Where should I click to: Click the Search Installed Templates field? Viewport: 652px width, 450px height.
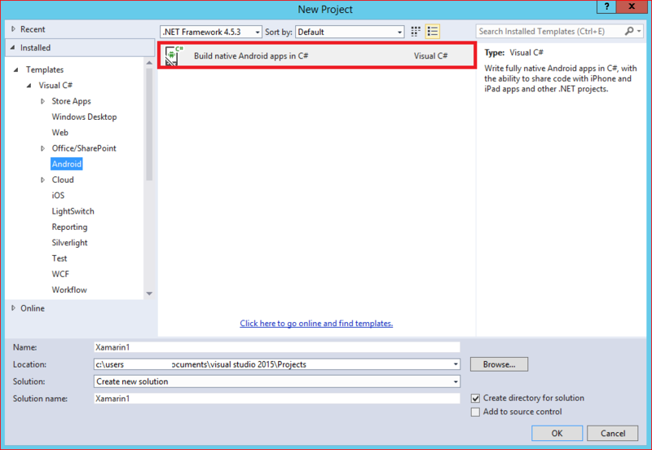pyautogui.click(x=549, y=31)
